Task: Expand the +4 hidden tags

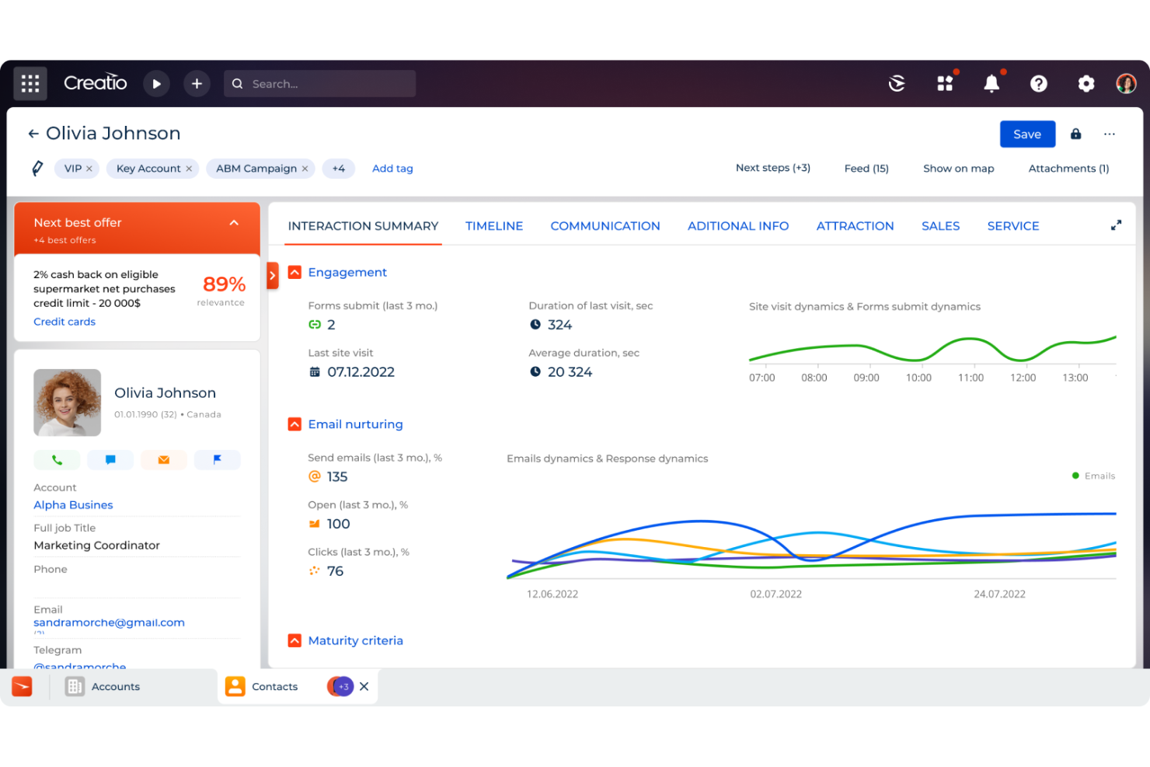Action: pyautogui.click(x=338, y=168)
